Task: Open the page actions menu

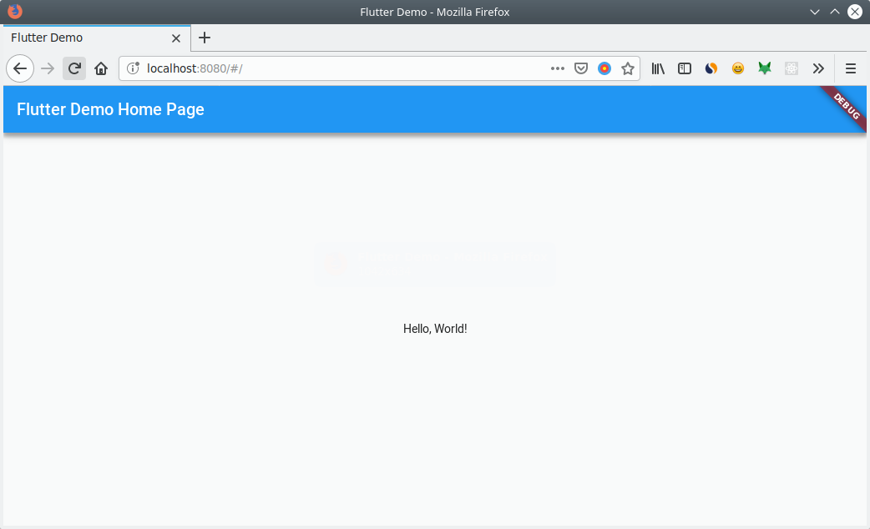Action: (557, 68)
